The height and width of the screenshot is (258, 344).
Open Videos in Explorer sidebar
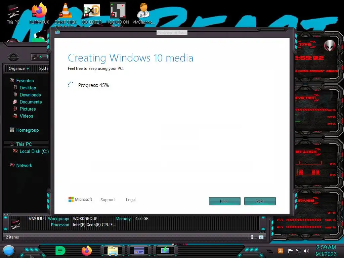[26, 116]
